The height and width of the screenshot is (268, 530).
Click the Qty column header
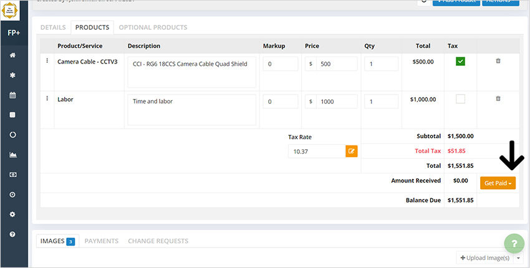(x=370, y=46)
